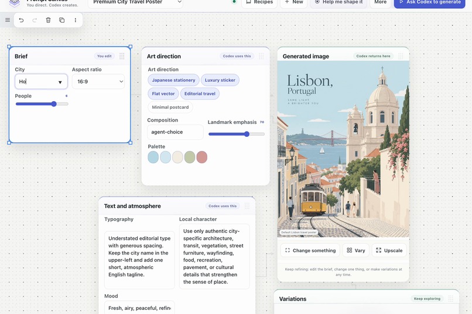Undo the last canvas action
This screenshot has height=314, width=472.
[x=21, y=20]
